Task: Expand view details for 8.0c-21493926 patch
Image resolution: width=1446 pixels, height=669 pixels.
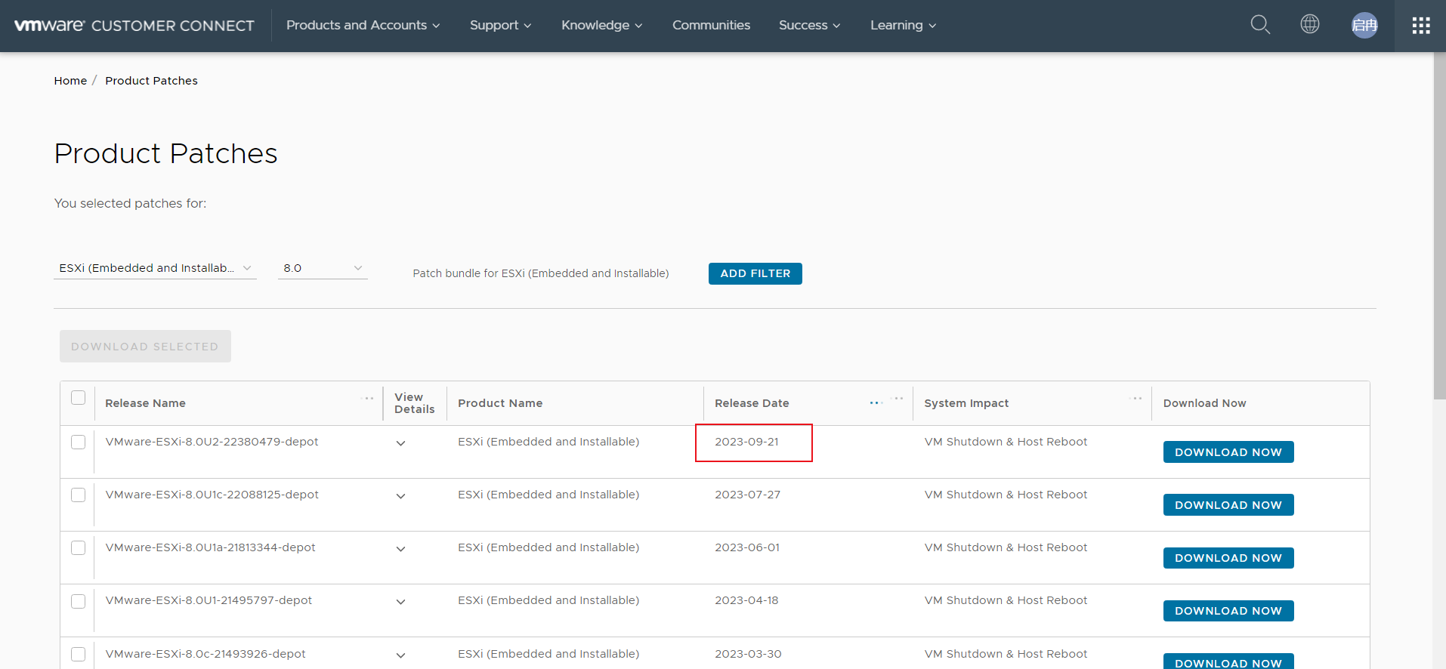Action: point(401,655)
